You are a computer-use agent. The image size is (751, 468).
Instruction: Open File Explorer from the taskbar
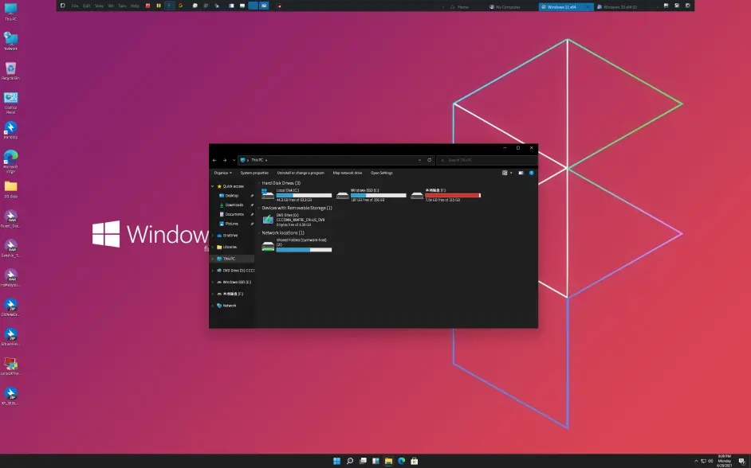pyautogui.click(x=388, y=461)
